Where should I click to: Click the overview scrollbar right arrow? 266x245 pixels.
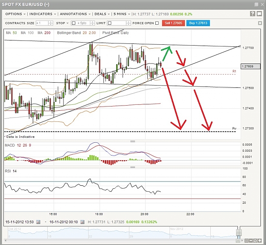point(242,240)
